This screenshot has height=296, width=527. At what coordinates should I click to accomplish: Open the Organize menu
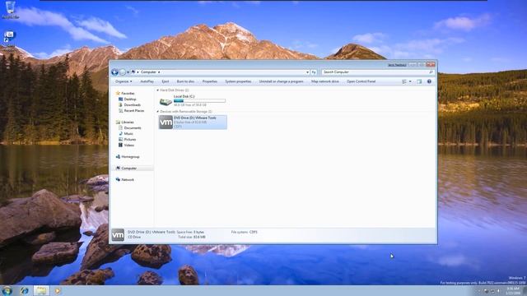click(x=124, y=81)
